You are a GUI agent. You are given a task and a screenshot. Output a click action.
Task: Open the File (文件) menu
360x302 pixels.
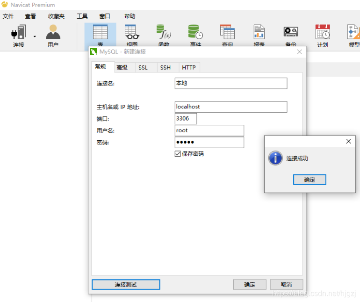[x=8, y=16]
